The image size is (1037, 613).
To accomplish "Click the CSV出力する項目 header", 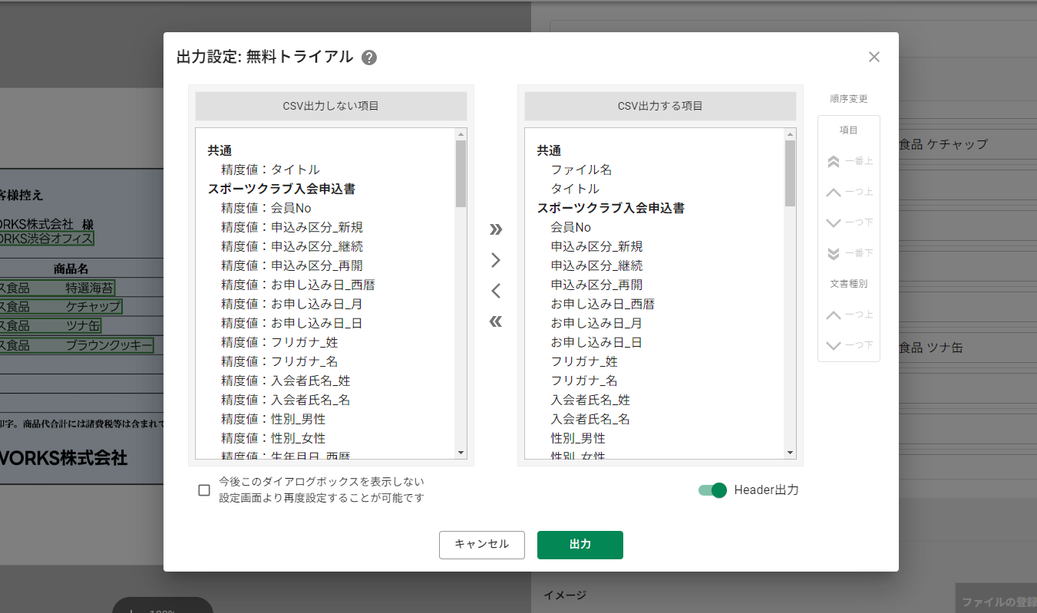I will (660, 106).
